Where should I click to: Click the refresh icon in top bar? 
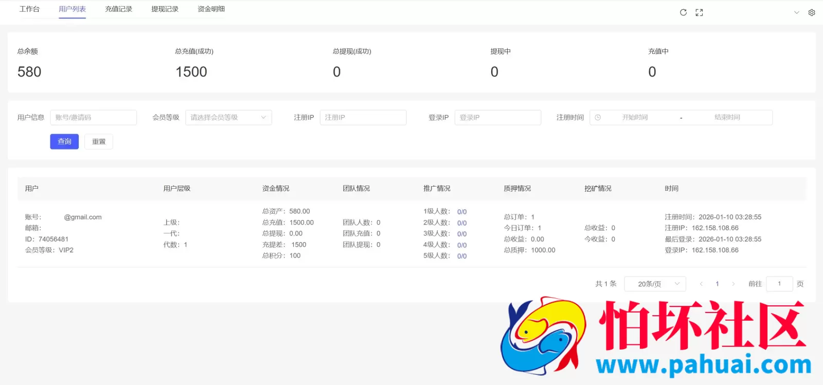pyautogui.click(x=683, y=12)
